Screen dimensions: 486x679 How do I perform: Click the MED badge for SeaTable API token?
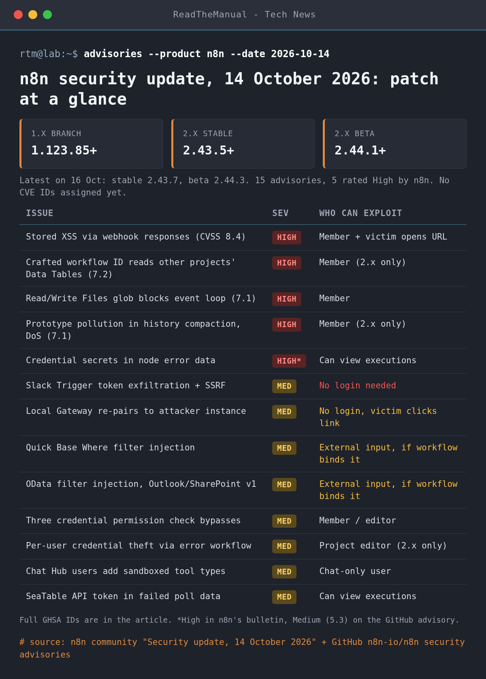(x=284, y=597)
